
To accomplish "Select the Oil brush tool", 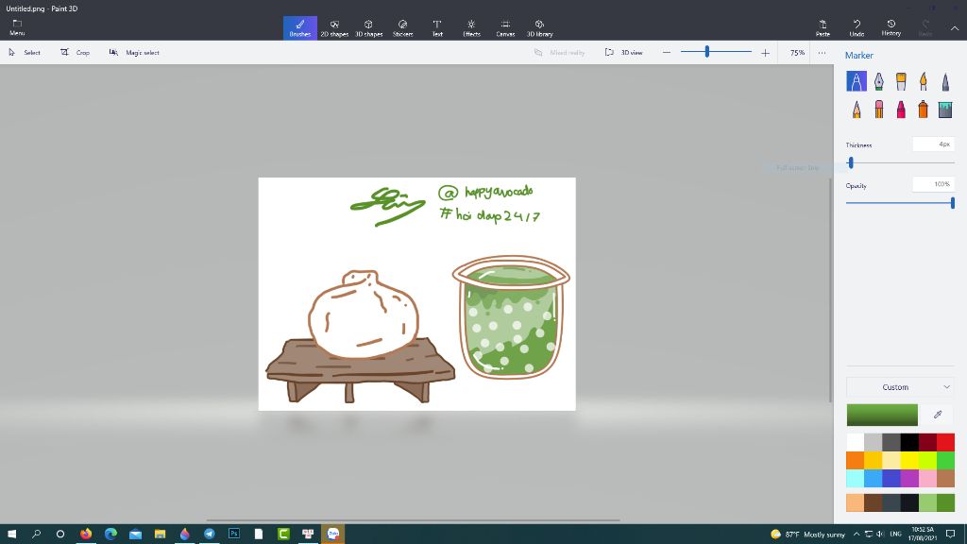I will pyautogui.click(x=901, y=81).
